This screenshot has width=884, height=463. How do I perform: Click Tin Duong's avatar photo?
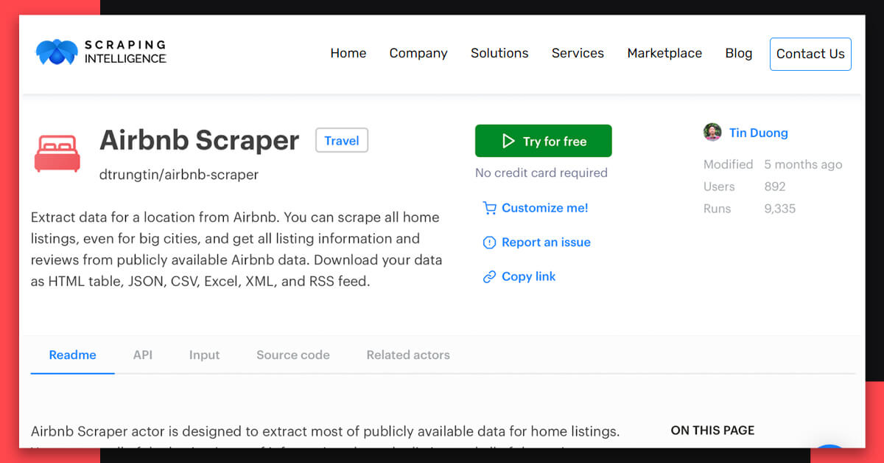[712, 133]
